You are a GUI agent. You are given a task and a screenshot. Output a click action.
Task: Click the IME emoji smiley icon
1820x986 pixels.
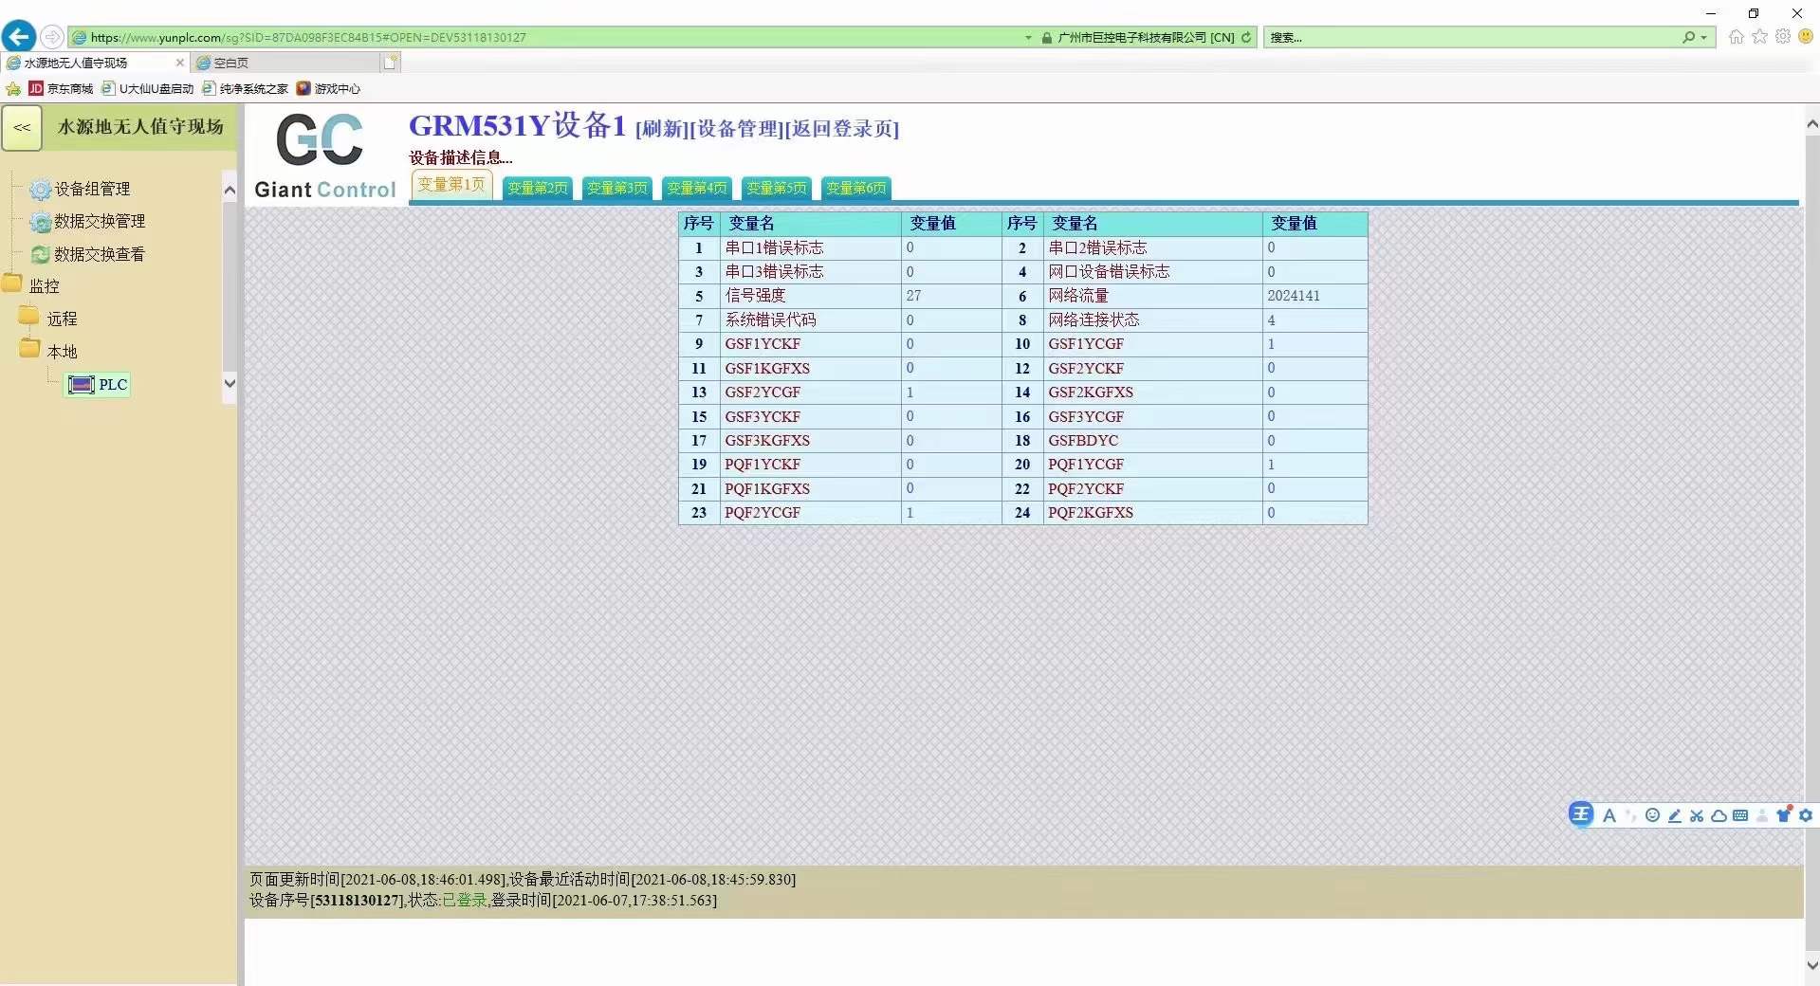(x=1652, y=815)
